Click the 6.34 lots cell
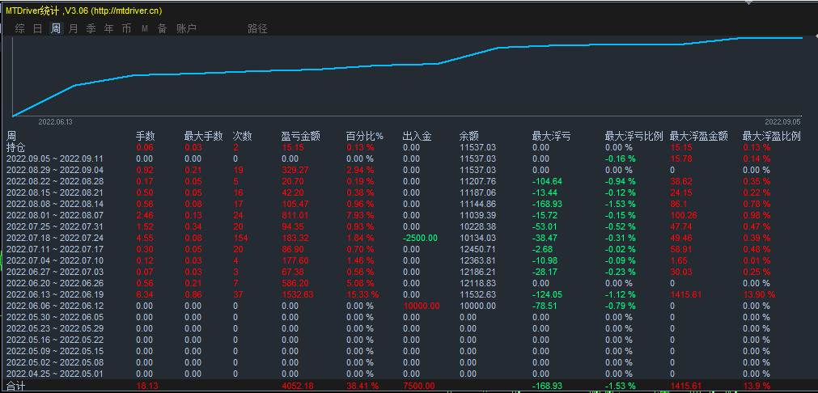Viewport: 818px width, 393px height. (x=145, y=294)
